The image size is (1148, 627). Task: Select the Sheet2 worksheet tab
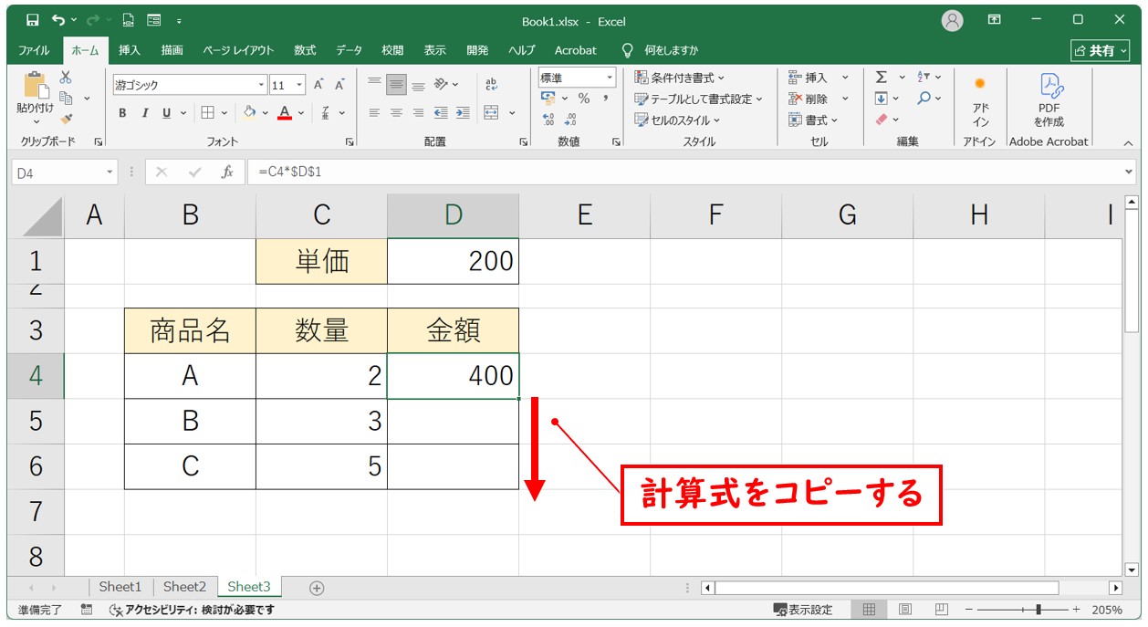(184, 587)
